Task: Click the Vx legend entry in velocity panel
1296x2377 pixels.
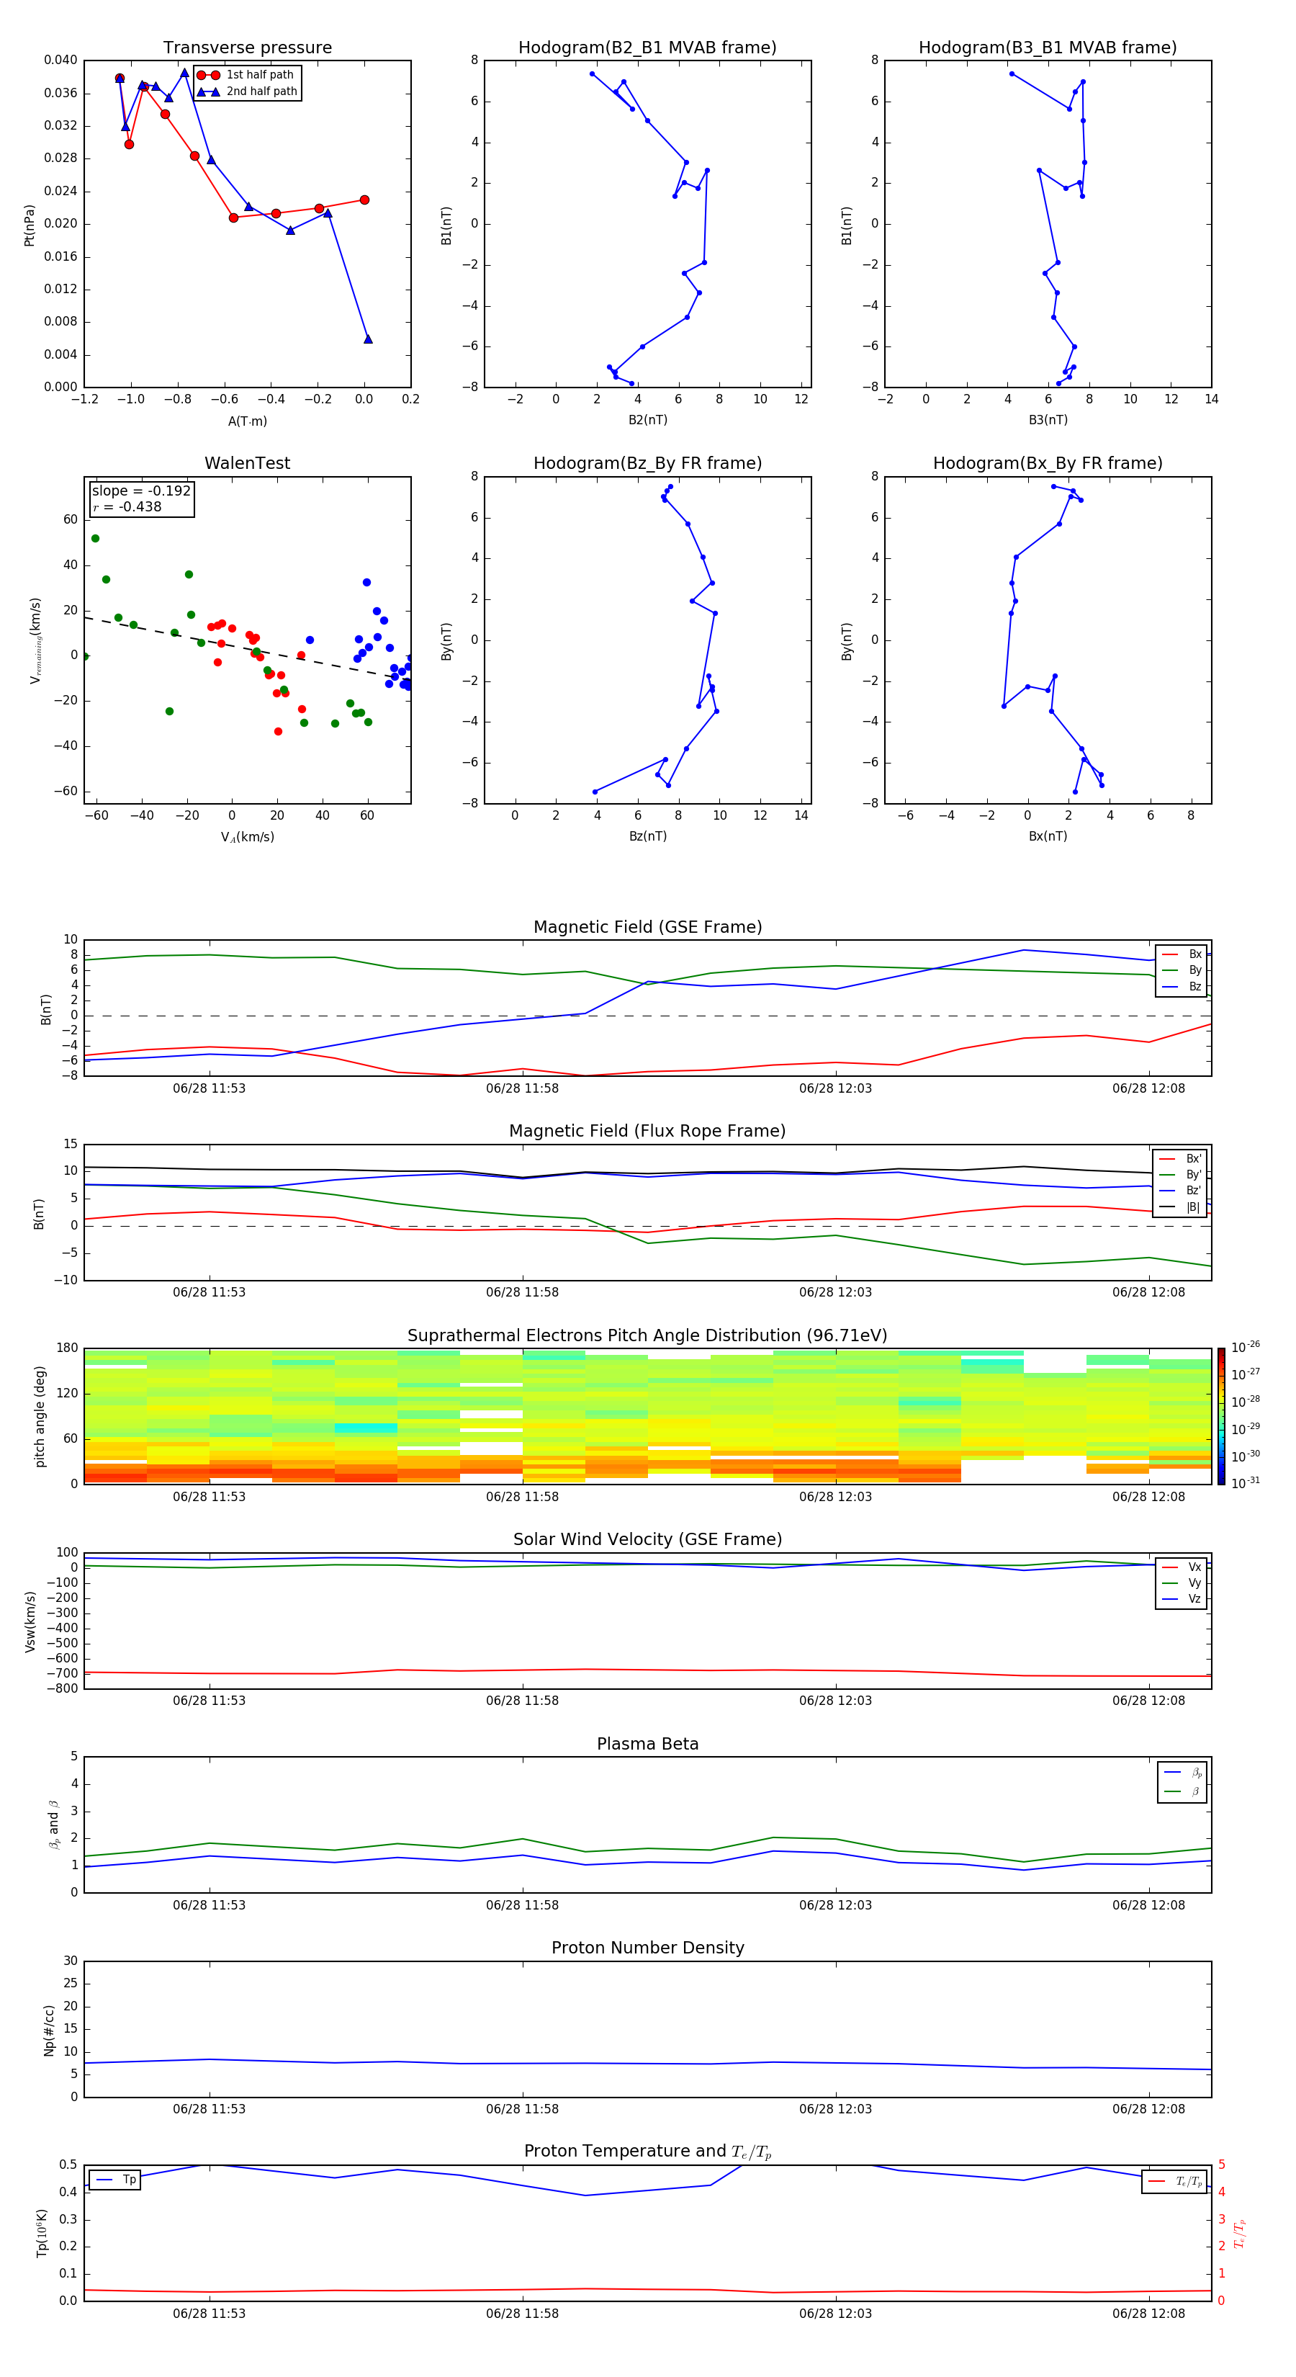Action: (x=1182, y=1567)
